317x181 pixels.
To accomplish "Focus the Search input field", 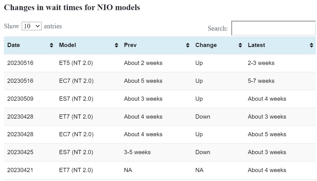I will [x=273, y=28].
